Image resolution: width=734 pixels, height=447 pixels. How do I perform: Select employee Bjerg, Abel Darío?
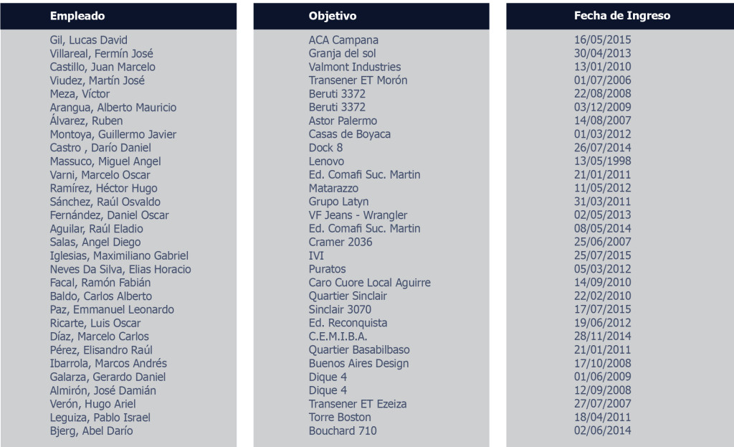pos(91,431)
